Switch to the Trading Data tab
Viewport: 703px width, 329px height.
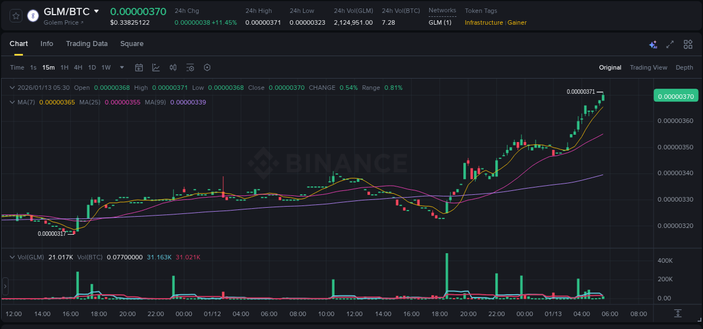pyautogui.click(x=87, y=44)
